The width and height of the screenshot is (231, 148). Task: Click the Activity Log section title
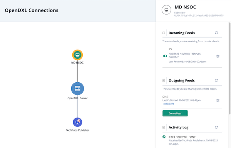tap(178, 127)
